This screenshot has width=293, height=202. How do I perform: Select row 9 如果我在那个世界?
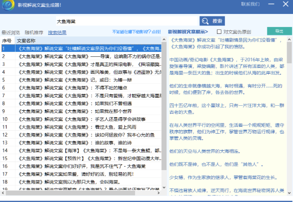coord(80,111)
